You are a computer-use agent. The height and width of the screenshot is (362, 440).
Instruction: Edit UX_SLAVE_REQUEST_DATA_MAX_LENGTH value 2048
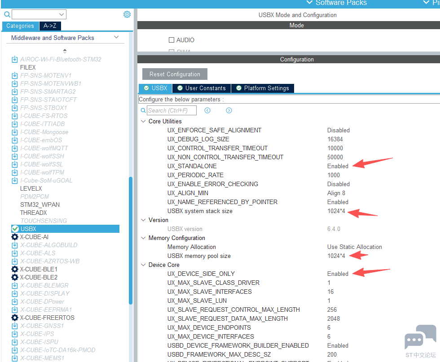click(x=333, y=318)
